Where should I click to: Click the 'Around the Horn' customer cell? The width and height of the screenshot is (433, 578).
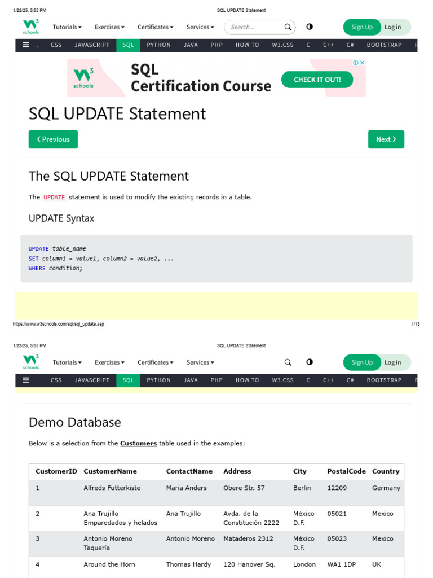click(109, 564)
